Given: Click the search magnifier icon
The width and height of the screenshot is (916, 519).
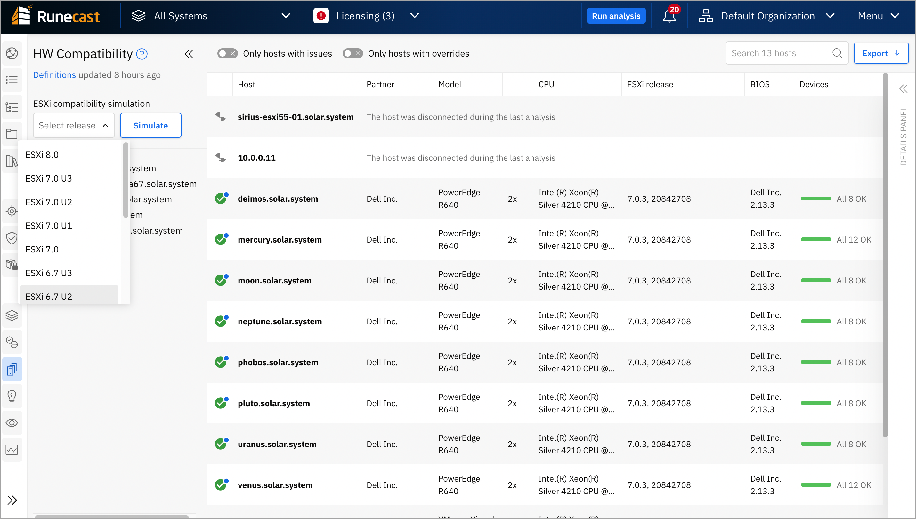Looking at the screenshot, I should click(837, 53).
